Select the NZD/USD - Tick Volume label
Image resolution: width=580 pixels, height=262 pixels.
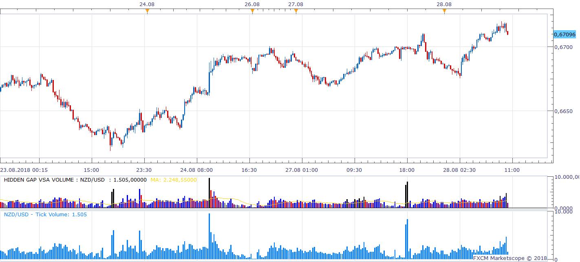(x=45, y=214)
